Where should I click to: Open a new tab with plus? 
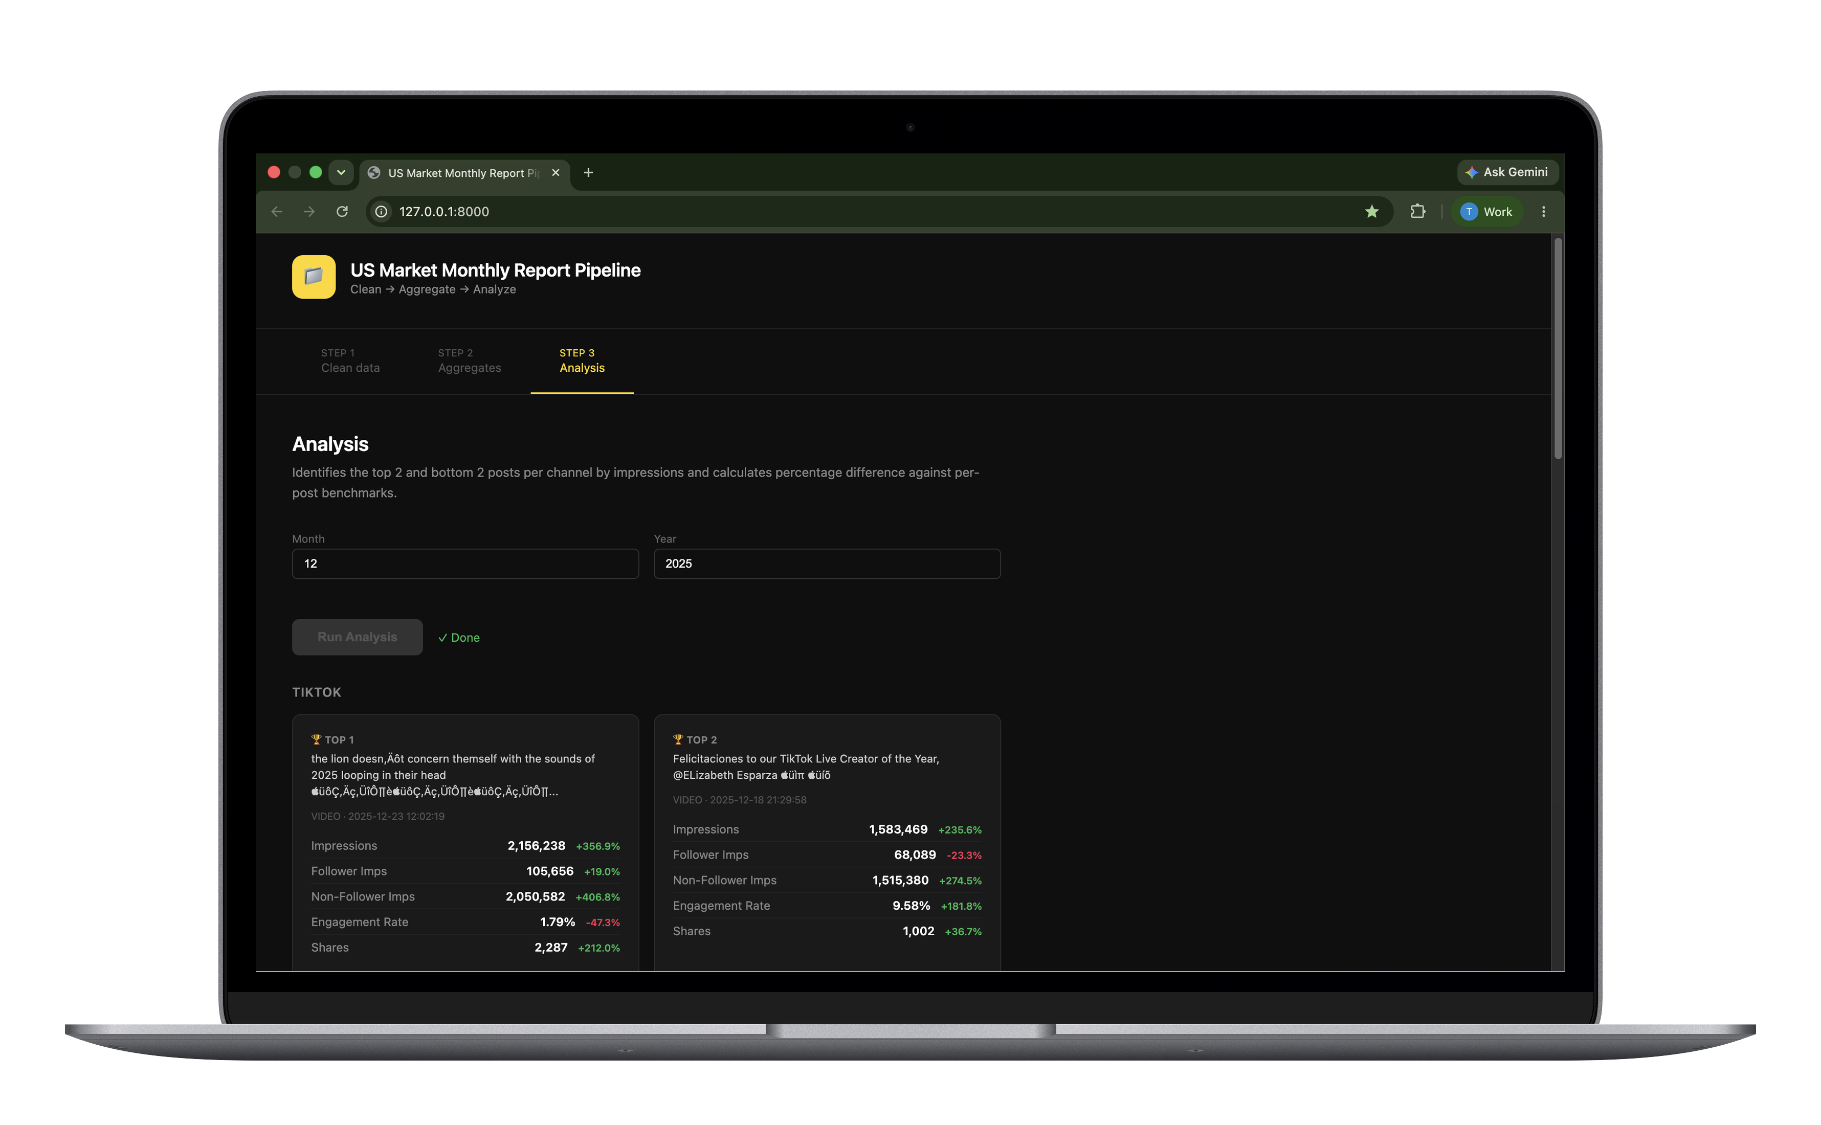(588, 173)
